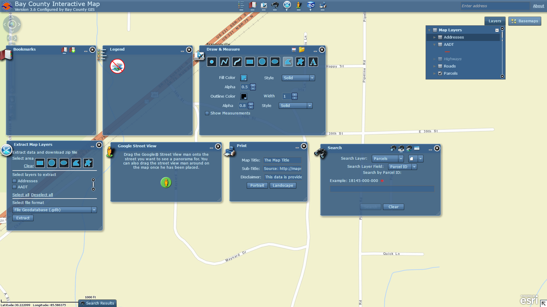Select the Print icon in the top toolbar

(x=322, y=5)
